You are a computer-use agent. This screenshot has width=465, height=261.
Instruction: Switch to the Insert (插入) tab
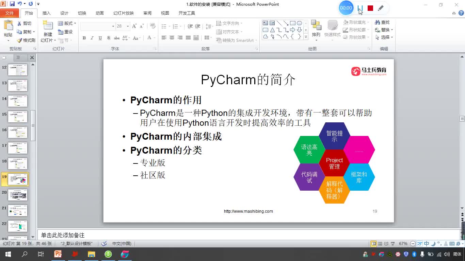point(46,13)
